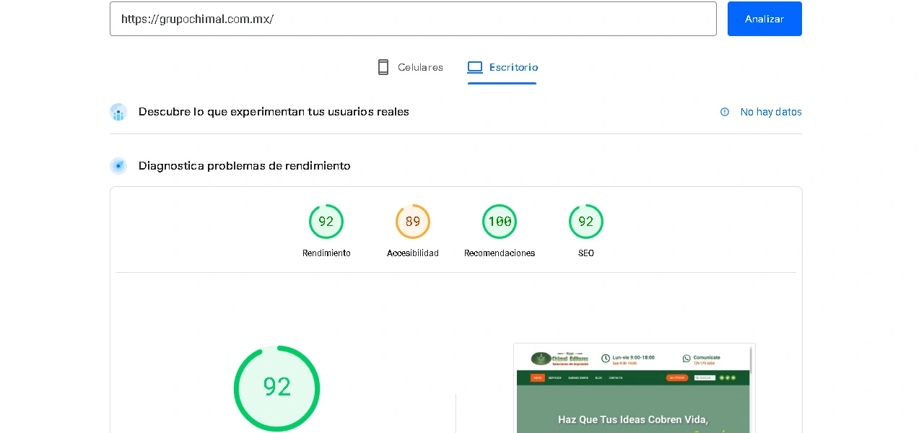Viewport: 924px width, 433px height.
Task: Open the No hay datos link
Action: pos(771,112)
